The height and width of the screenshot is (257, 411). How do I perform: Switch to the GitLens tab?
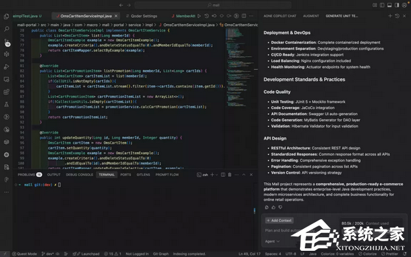143,175
